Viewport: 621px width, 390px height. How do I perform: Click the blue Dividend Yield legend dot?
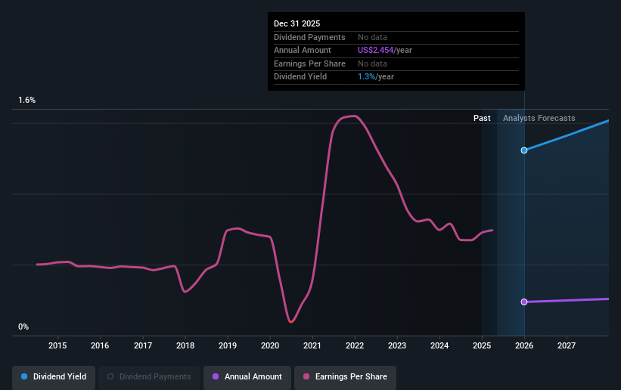tap(24, 376)
